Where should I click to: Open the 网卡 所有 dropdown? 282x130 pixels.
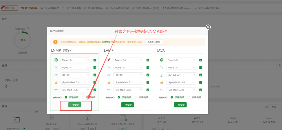276,107
